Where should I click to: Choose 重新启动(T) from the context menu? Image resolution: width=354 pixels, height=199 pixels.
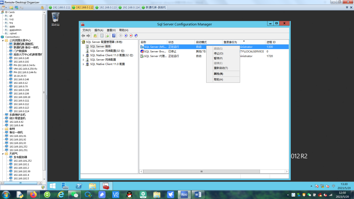[221, 68]
